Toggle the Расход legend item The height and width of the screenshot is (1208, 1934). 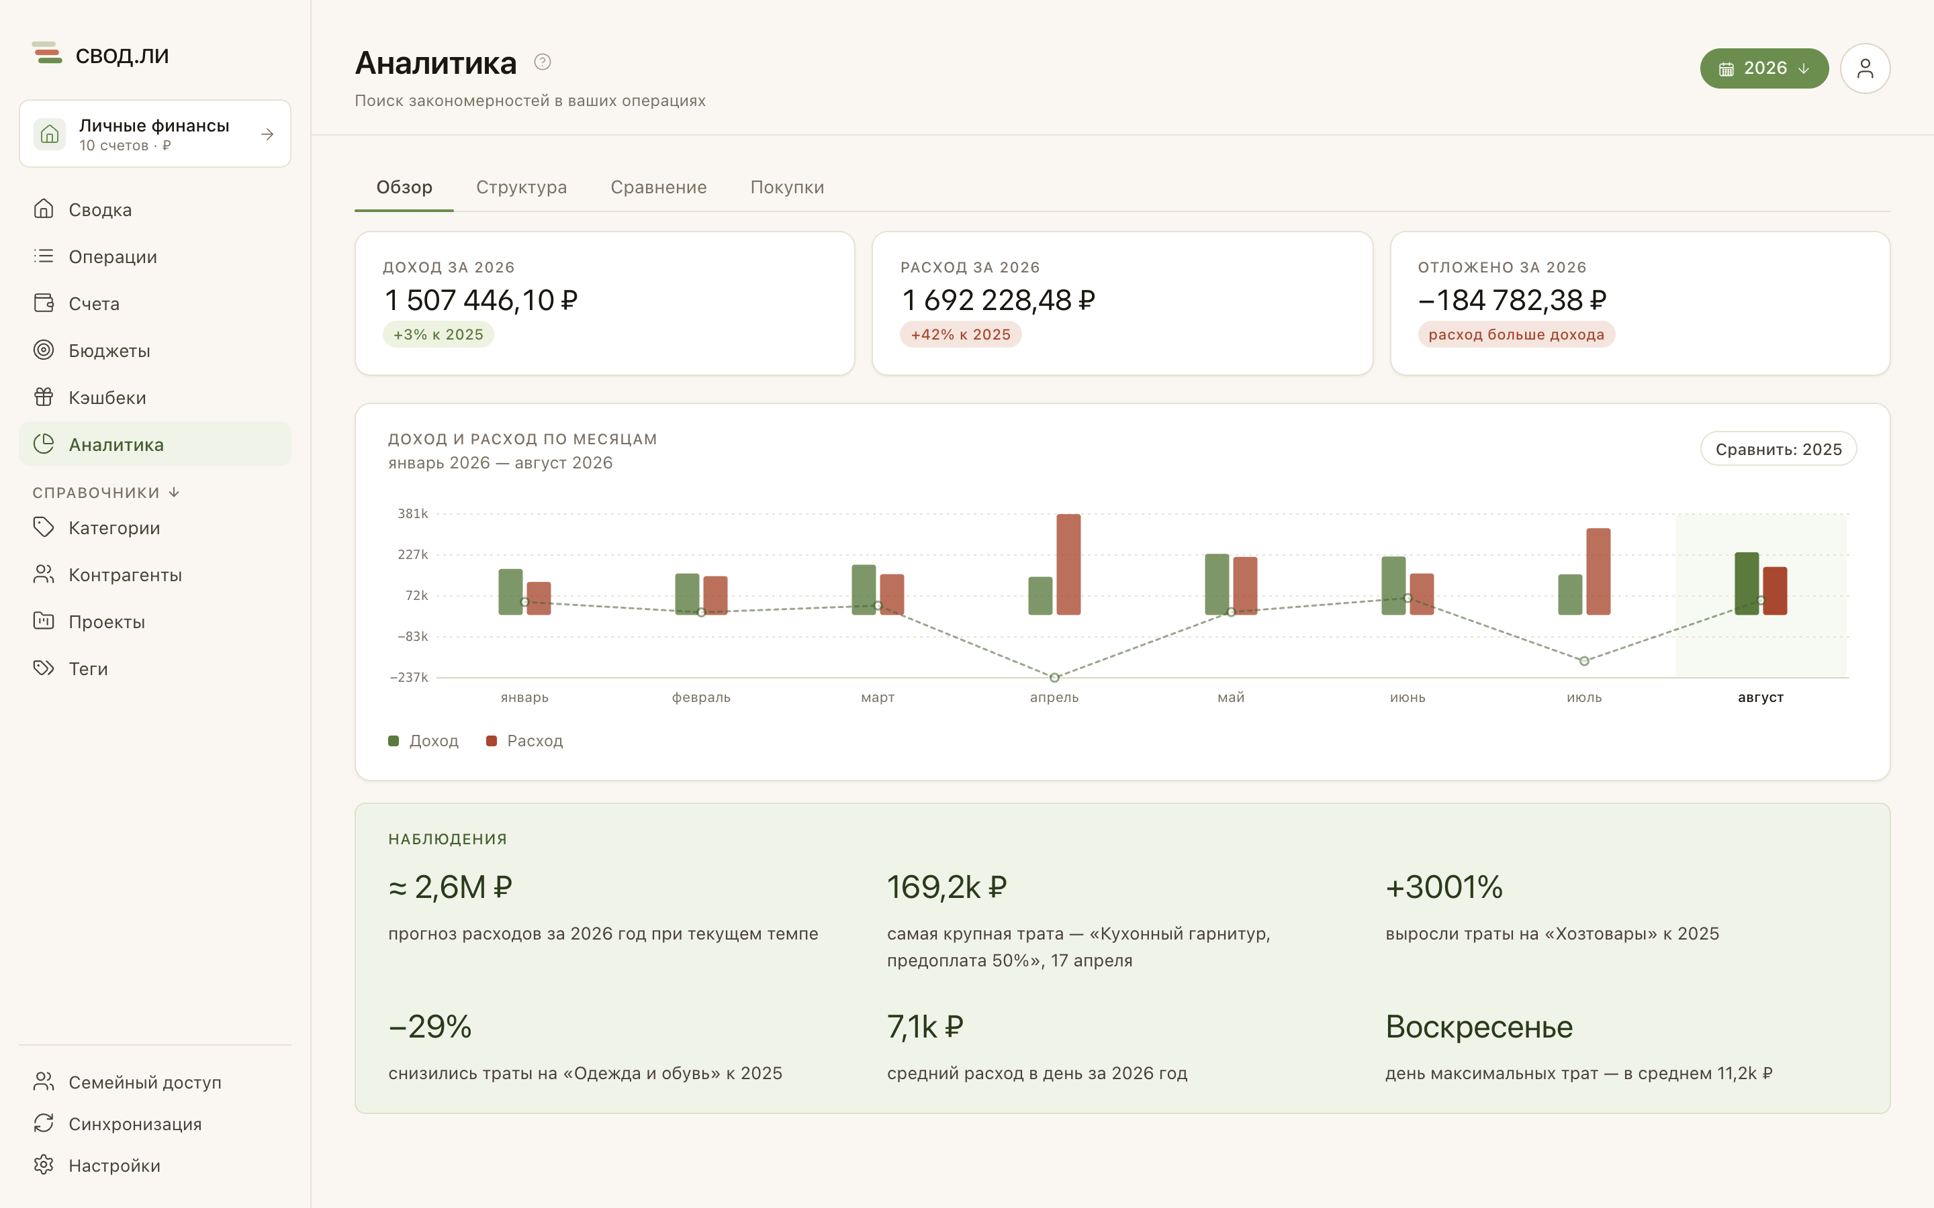point(524,742)
